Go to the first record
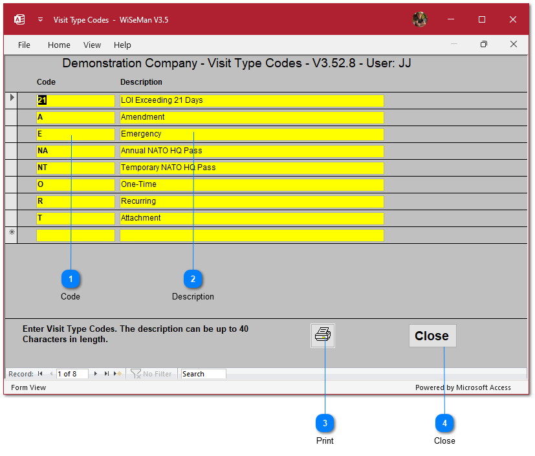The image size is (535, 456). (x=40, y=374)
